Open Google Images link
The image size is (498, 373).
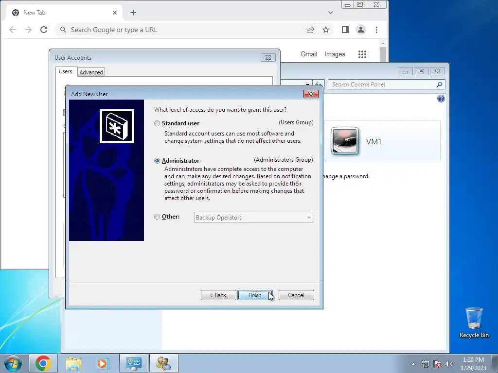pos(335,54)
